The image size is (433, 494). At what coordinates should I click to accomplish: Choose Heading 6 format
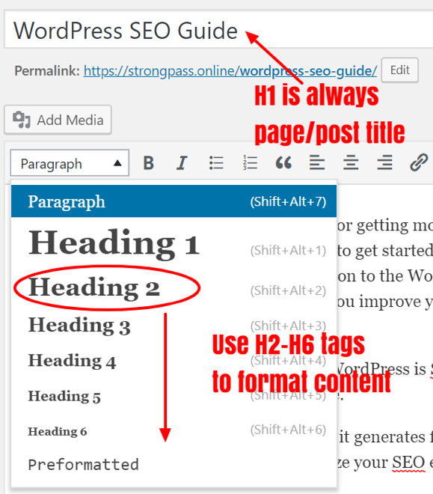point(173,431)
